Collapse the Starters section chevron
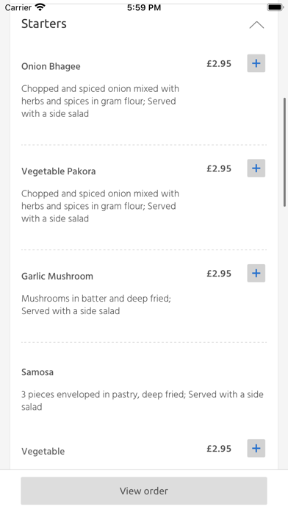The width and height of the screenshot is (288, 512). tap(256, 25)
